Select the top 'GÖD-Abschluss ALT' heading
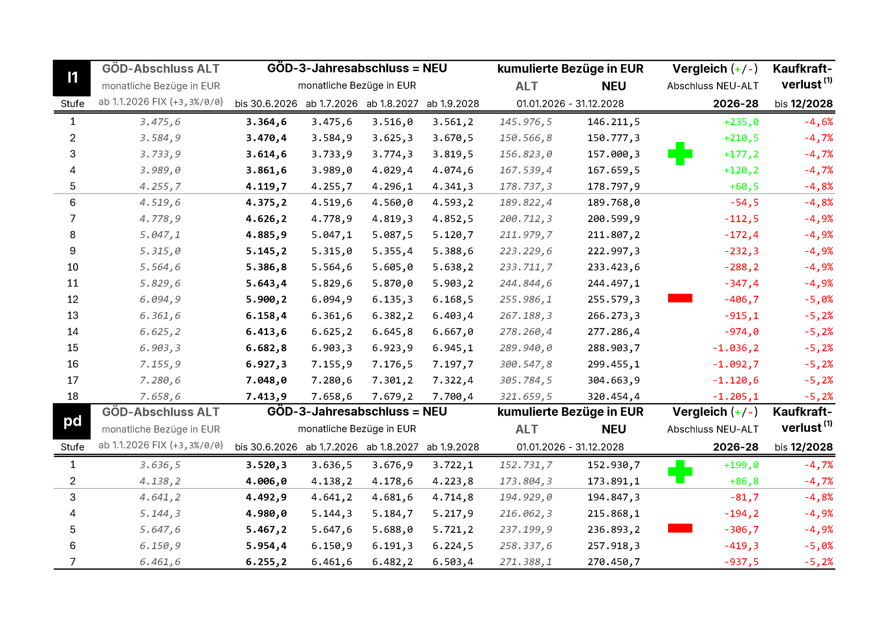The height and width of the screenshot is (631, 891). pyautogui.click(x=161, y=69)
